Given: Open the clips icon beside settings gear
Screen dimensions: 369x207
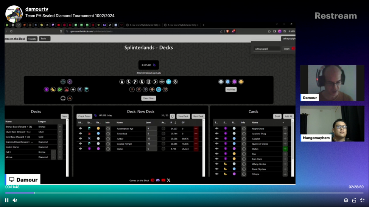Looking at the screenshot, I should click(x=354, y=200).
